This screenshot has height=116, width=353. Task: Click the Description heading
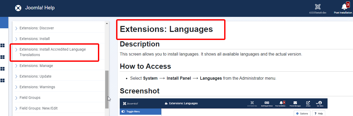[x=140, y=44]
